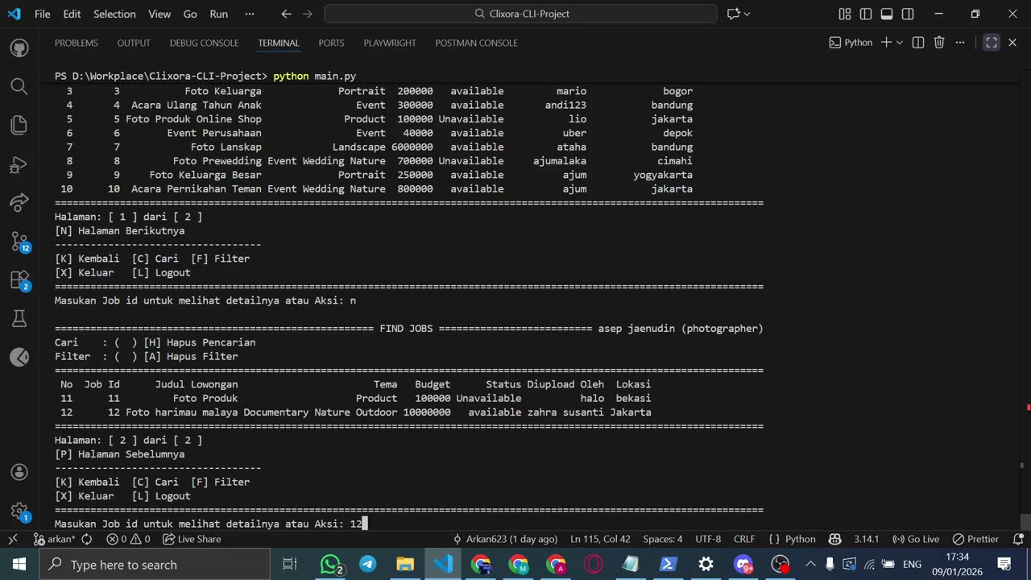Open the Accounts icon in activity bar
The height and width of the screenshot is (580, 1031).
click(19, 472)
